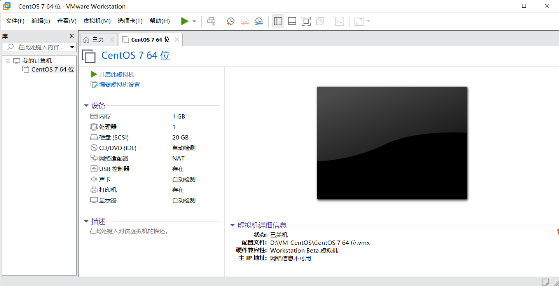Toggle the Library panel visibility icon
The image size is (559, 286).
[278, 21]
